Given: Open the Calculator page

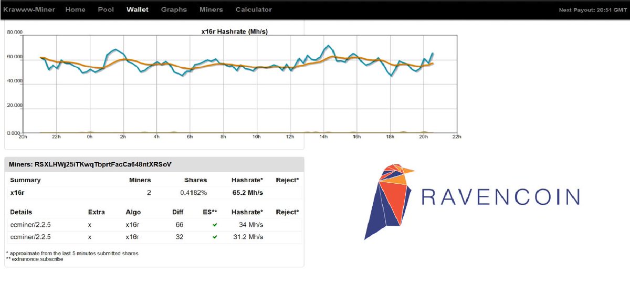Looking at the screenshot, I should tap(254, 9).
